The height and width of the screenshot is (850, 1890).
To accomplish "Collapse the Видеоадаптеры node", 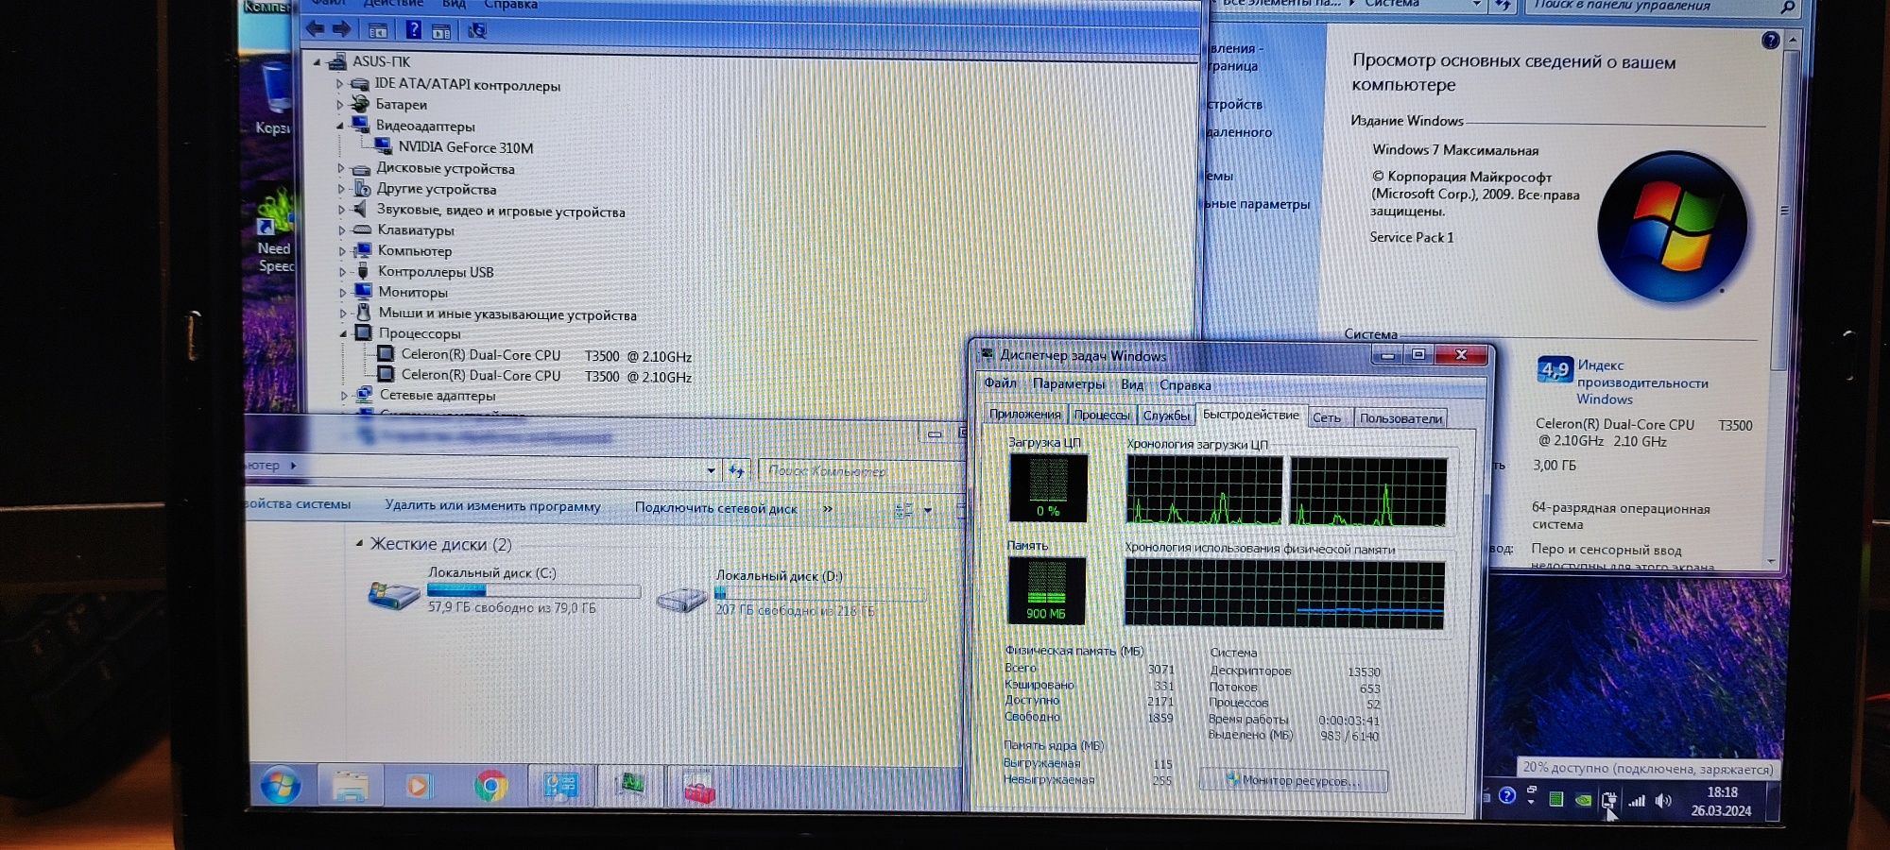I will tap(340, 125).
